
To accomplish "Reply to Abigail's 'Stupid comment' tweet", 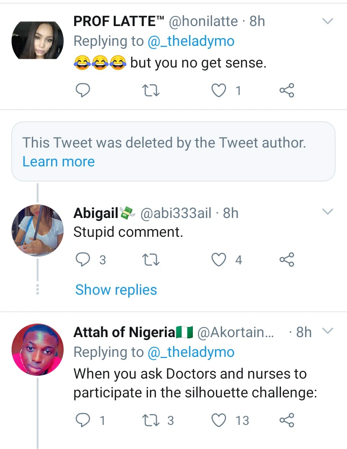I will pyautogui.click(x=83, y=260).
